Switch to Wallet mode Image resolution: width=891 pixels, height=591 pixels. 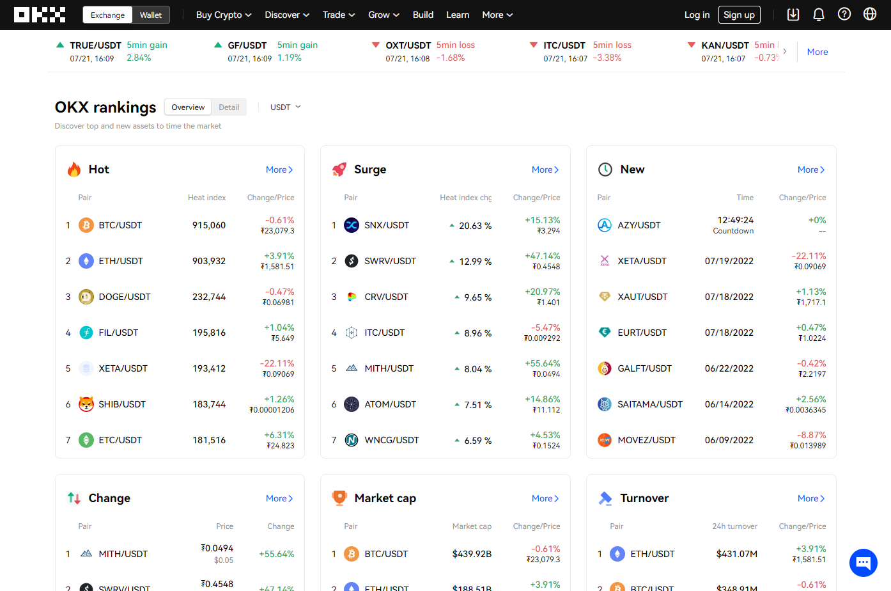tap(151, 15)
